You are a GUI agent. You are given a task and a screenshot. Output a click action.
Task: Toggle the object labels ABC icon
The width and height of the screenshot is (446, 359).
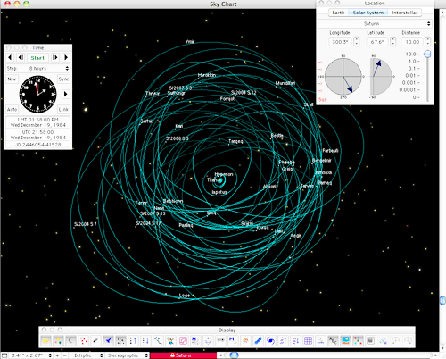[333, 340]
